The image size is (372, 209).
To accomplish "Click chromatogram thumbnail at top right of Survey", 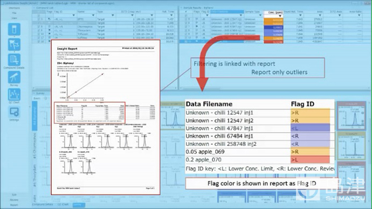I will (x=352, y=116).
